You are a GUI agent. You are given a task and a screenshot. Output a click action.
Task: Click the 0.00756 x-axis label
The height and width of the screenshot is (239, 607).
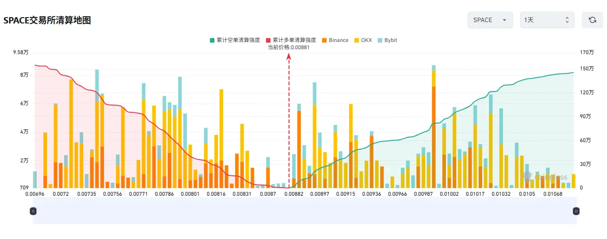coord(112,194)
